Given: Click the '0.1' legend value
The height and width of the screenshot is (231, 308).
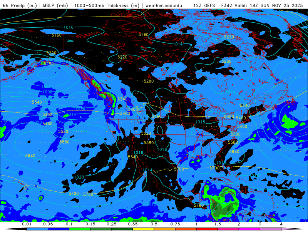Looking at the screenshot, I should [x=69, y=224].
